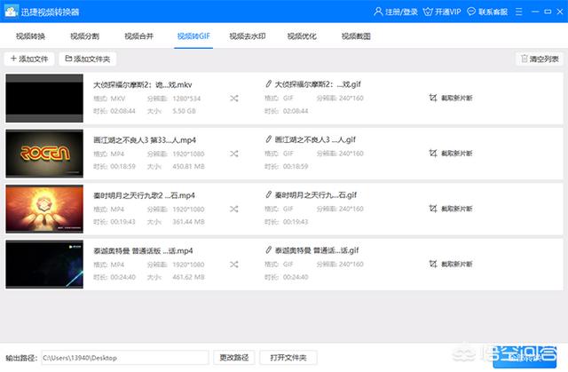The width and height of the screenshot is (568, 372).
Task: Click convert arrows icon for 秦时明月 row
Action: pyautogui.click(x=234, y=209)
